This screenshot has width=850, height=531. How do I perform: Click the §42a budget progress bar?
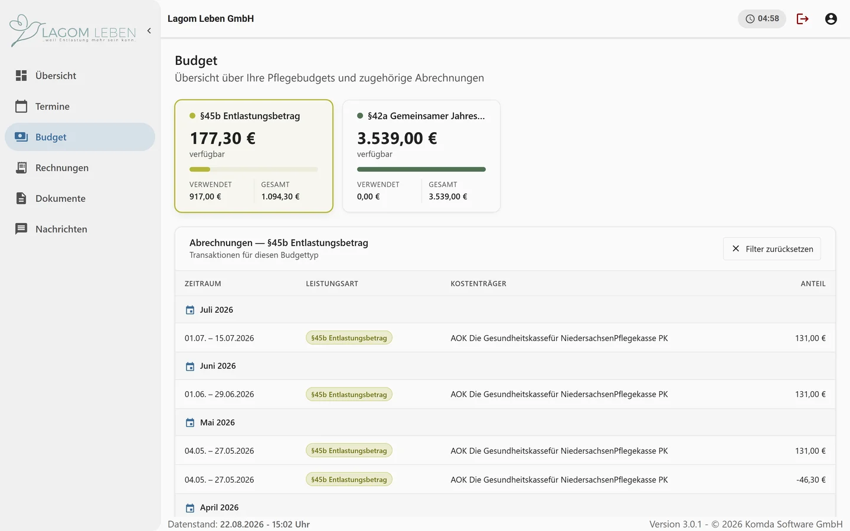(421, 169)
